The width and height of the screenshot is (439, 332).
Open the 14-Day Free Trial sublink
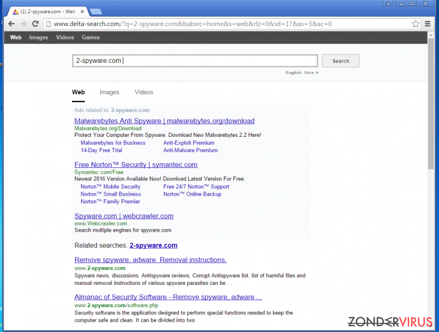click(102, 151)
